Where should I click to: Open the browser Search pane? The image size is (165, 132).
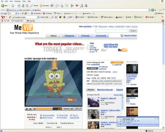click(x=34, y=5)
